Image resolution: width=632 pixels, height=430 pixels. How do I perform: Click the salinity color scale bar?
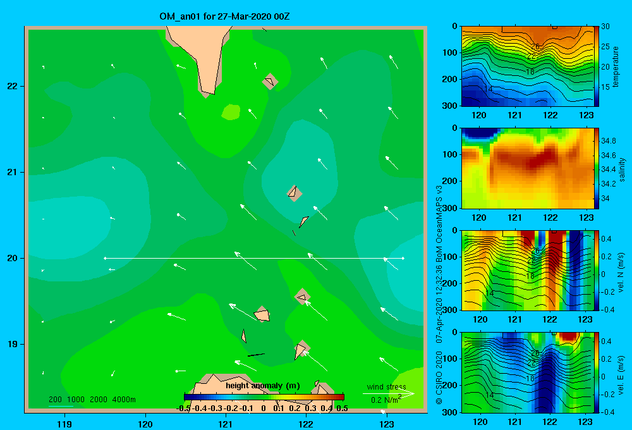pos(597,168)
